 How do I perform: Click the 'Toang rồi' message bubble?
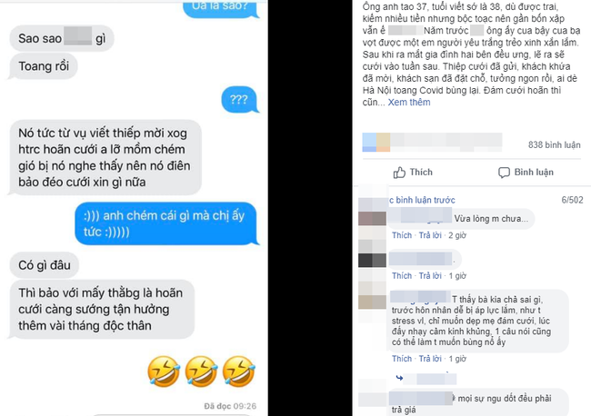(x=43, y=66)
